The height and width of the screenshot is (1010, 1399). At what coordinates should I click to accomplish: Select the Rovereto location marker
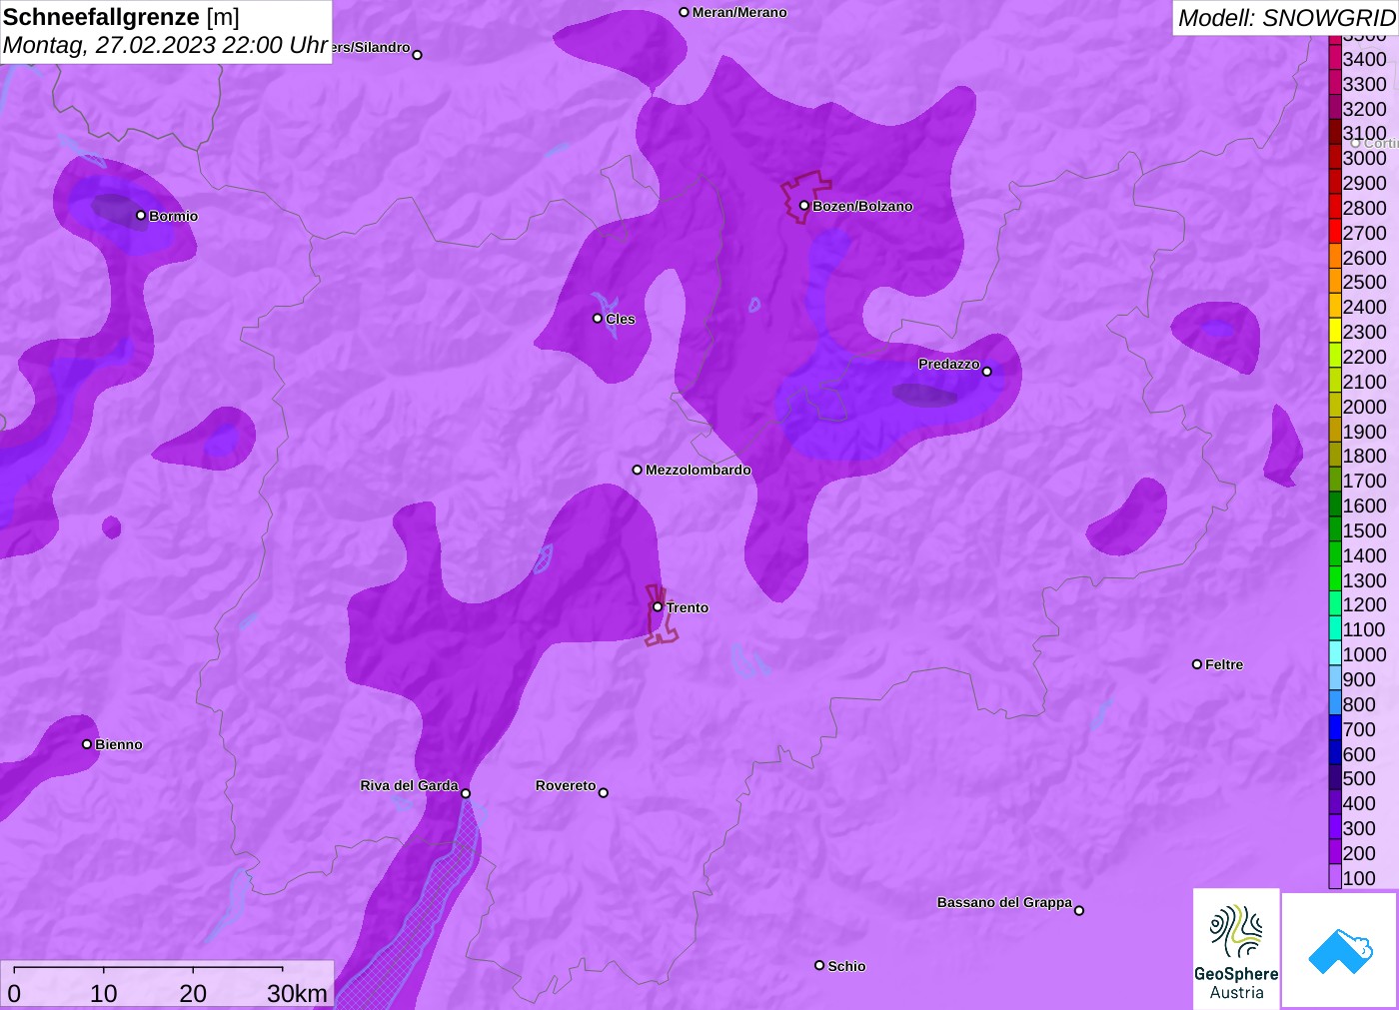(x=603, y=792)
